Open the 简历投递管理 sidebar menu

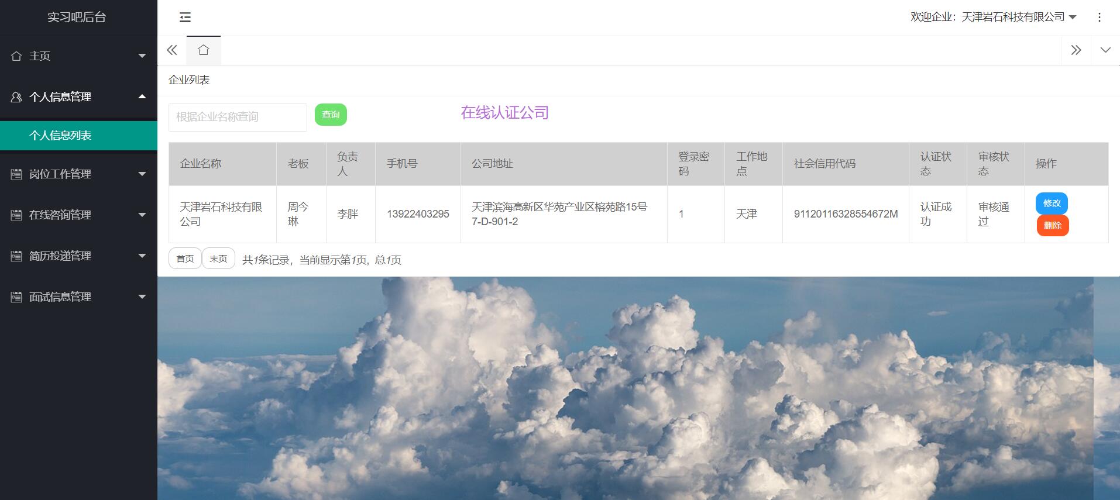coord(78,256)
